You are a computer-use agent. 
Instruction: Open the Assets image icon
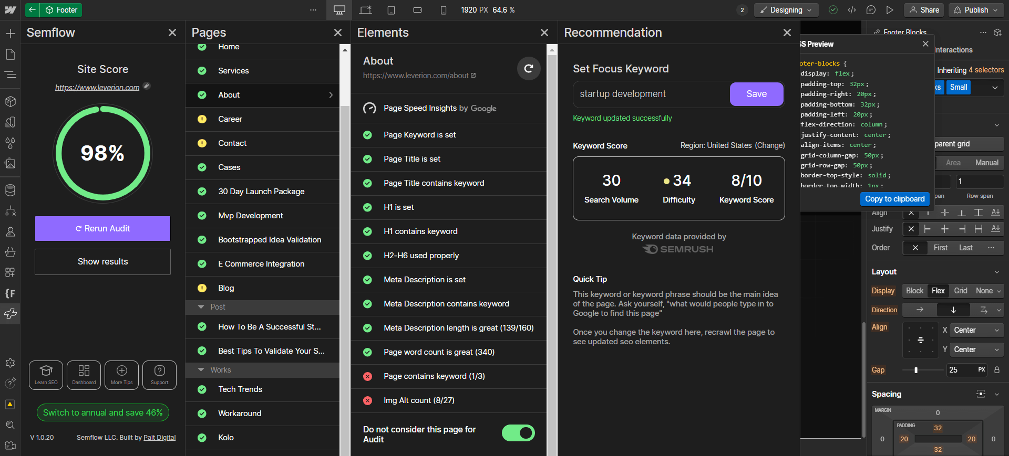coord(10,163)
